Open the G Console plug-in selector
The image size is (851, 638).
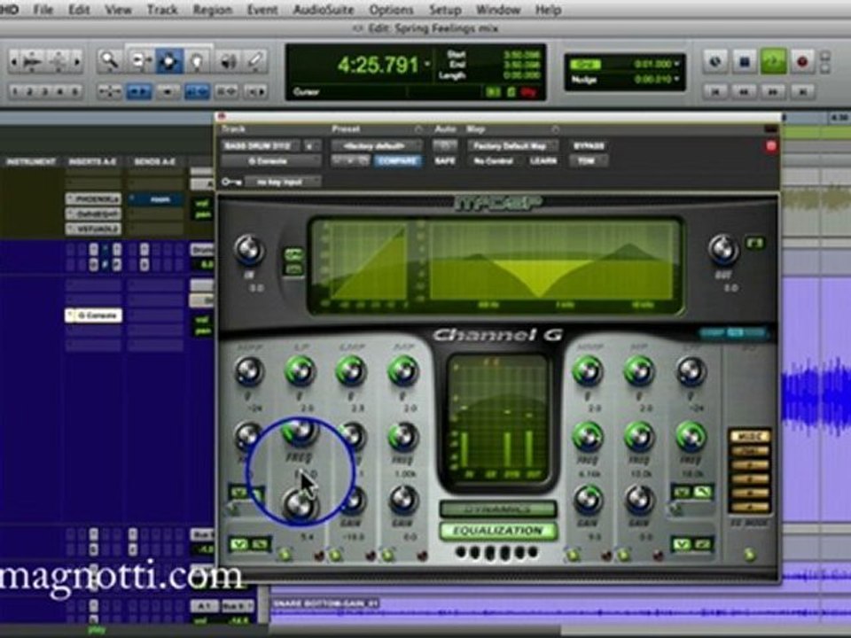tap(270, 161)
